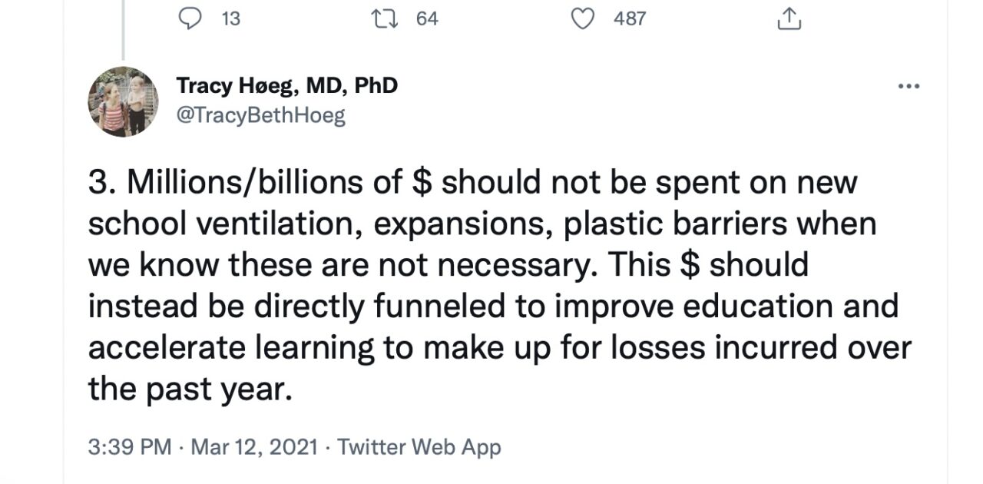Click Tracy Høeg's profile avatar photo
The width and height of the screenshot is (983, 484).
click(x=123, y=101)
